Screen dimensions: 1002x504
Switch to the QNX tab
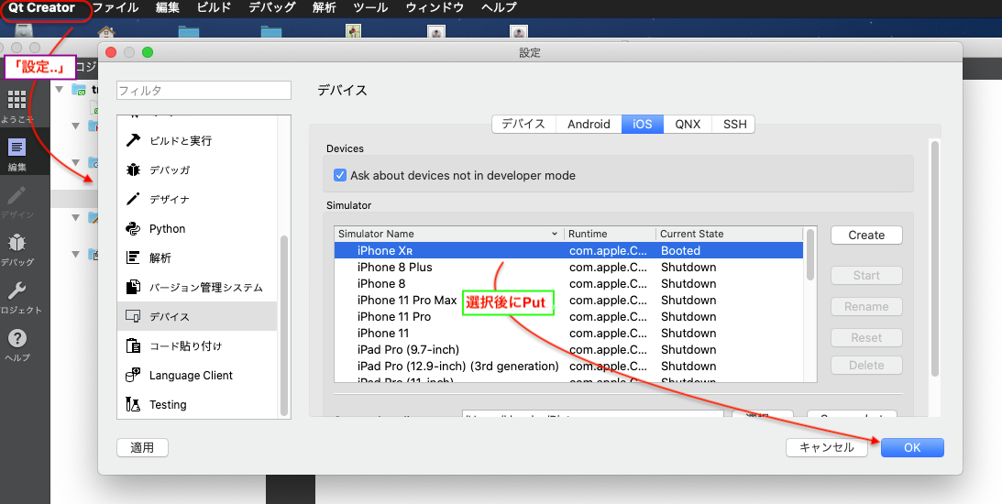tap(688, 124)
